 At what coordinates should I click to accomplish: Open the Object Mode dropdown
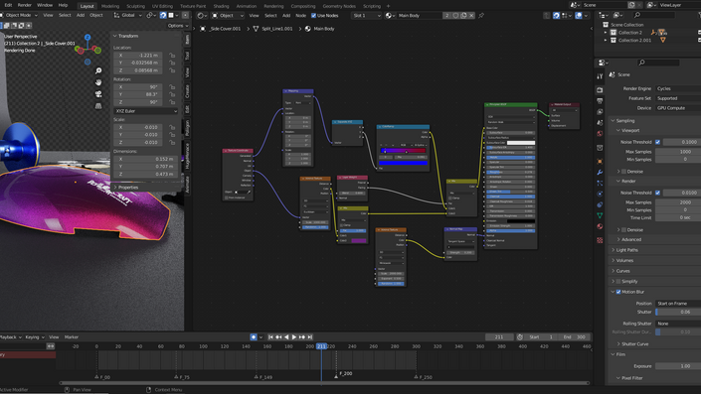[20, 15]
